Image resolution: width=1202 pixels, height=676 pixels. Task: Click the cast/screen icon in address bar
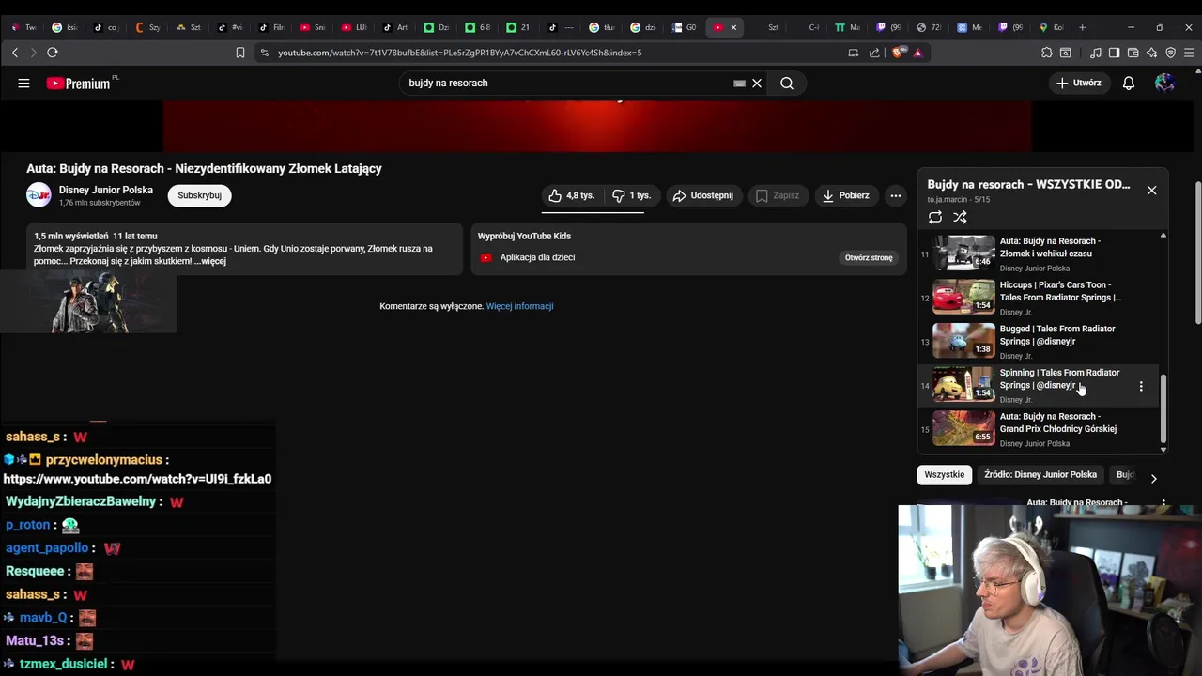pyautogui.click(x=854, y=53)
